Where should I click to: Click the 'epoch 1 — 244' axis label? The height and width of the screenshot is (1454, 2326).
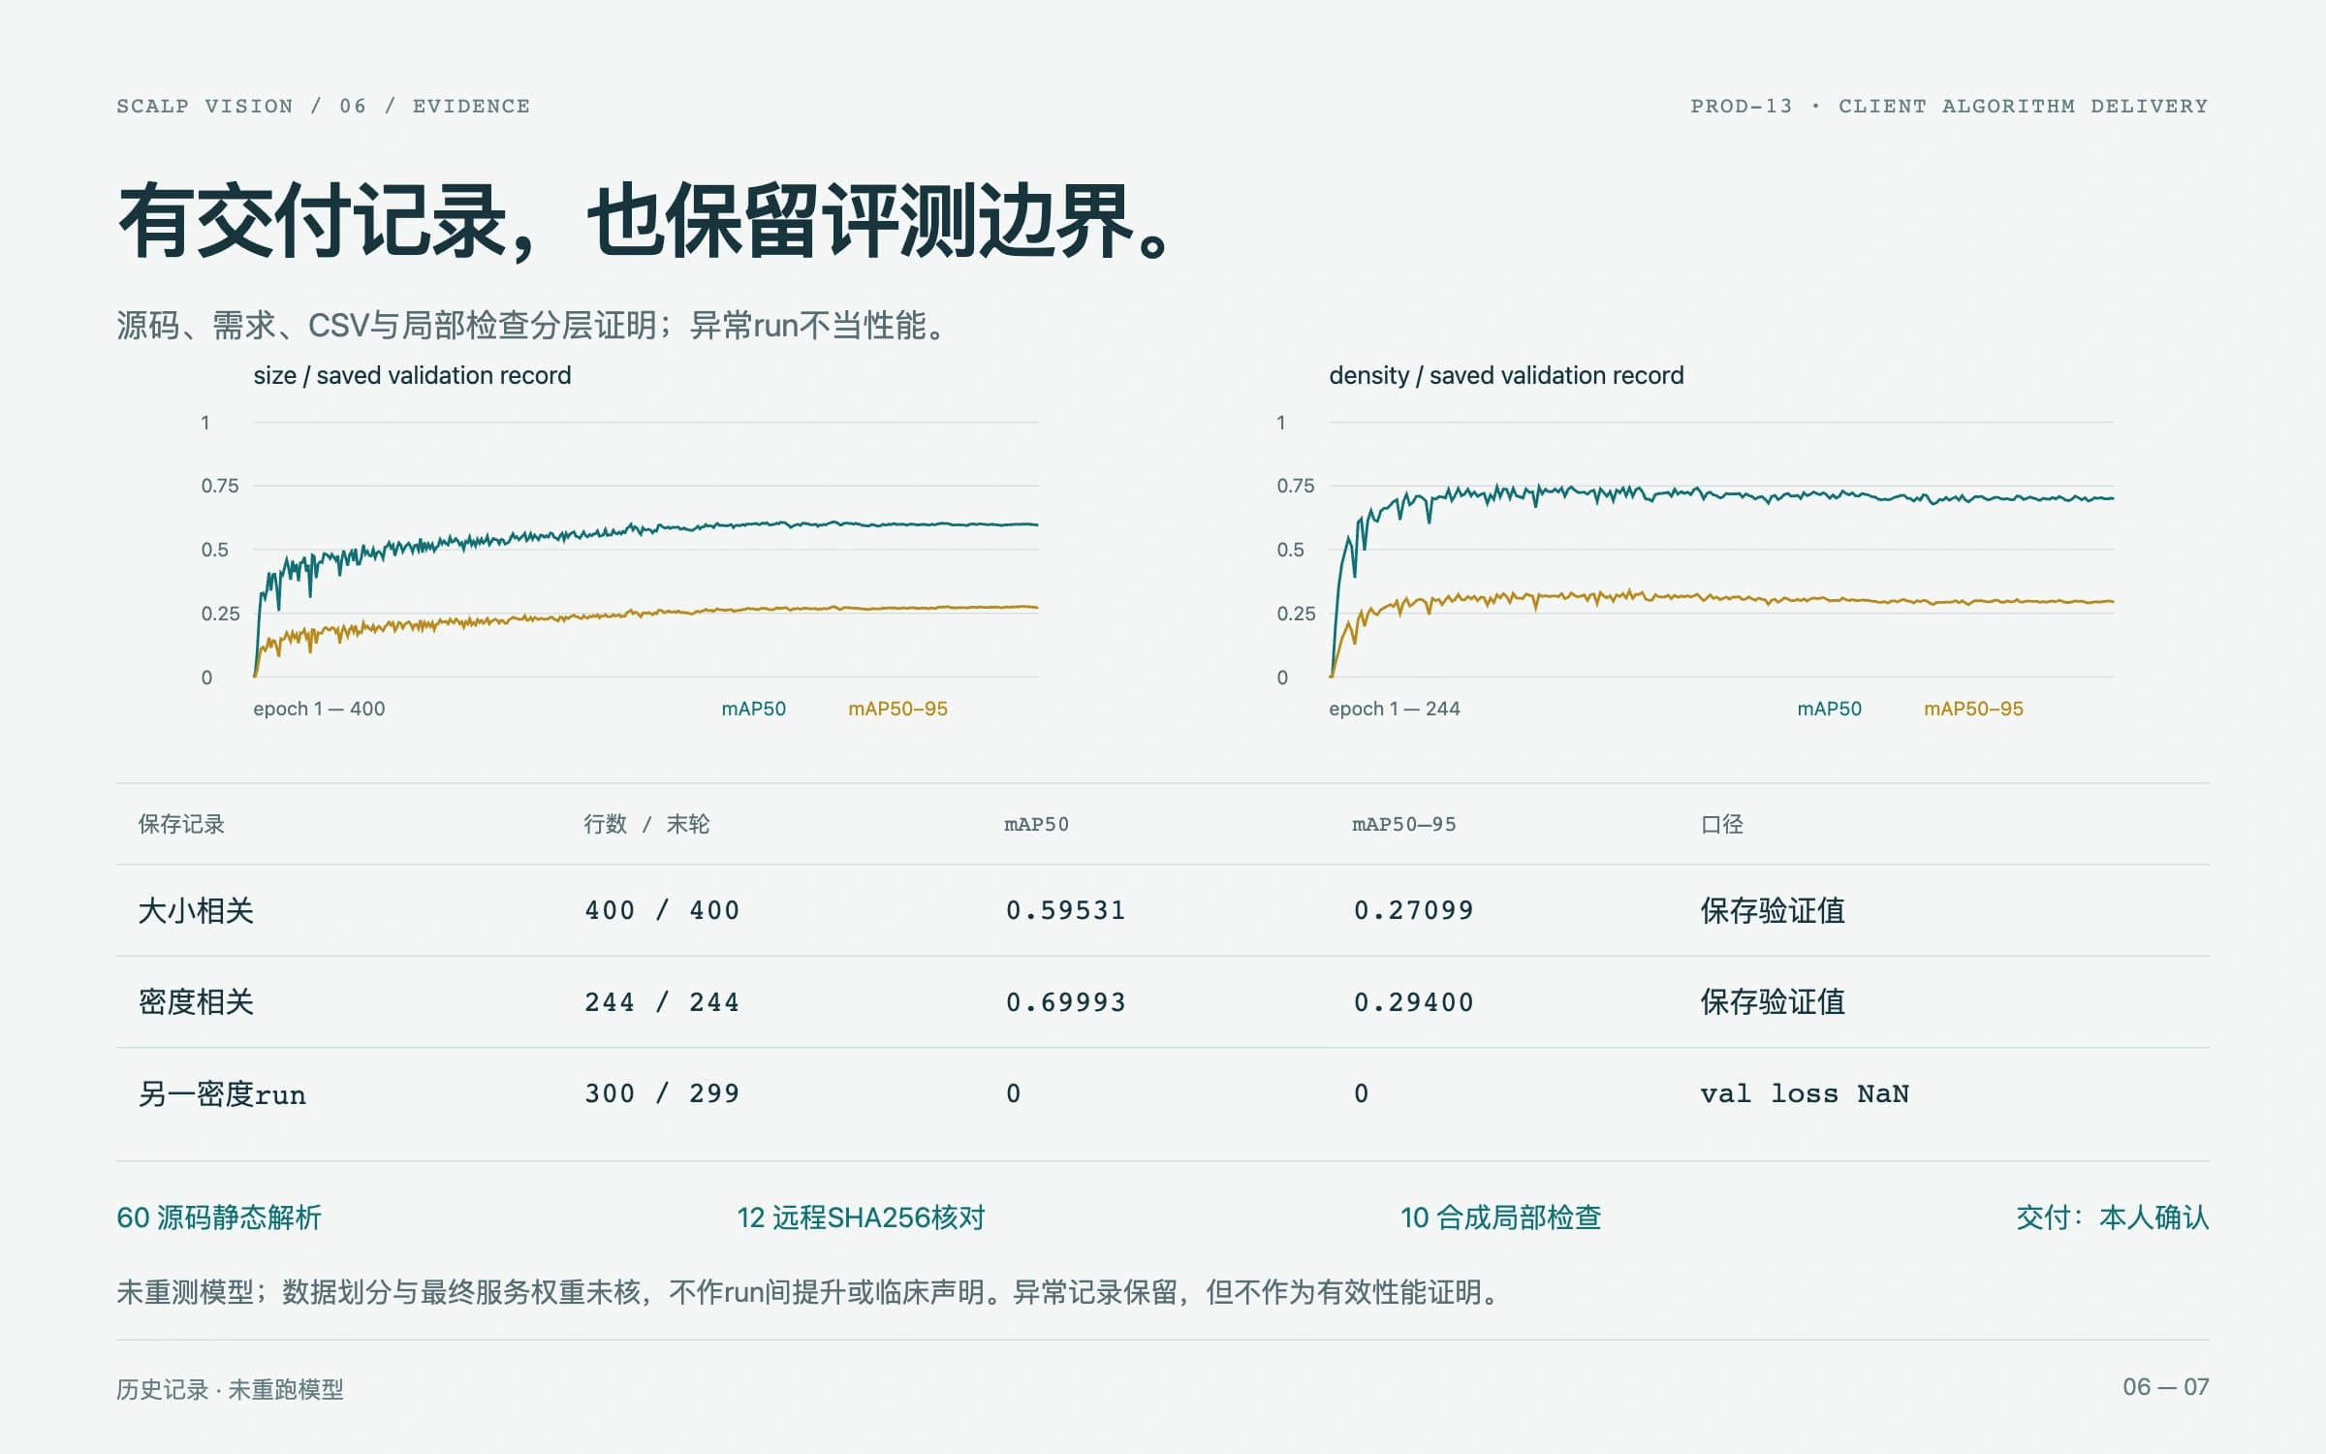[x=1394, y=709]
